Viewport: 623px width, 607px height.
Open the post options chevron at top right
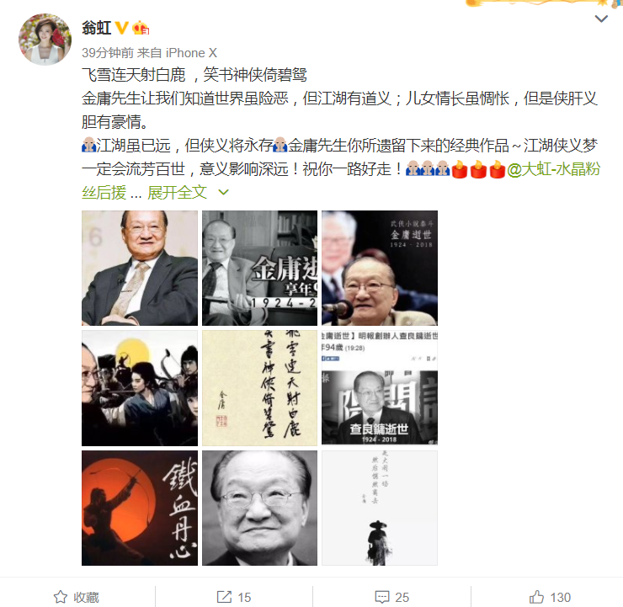[x=601, y=19]
